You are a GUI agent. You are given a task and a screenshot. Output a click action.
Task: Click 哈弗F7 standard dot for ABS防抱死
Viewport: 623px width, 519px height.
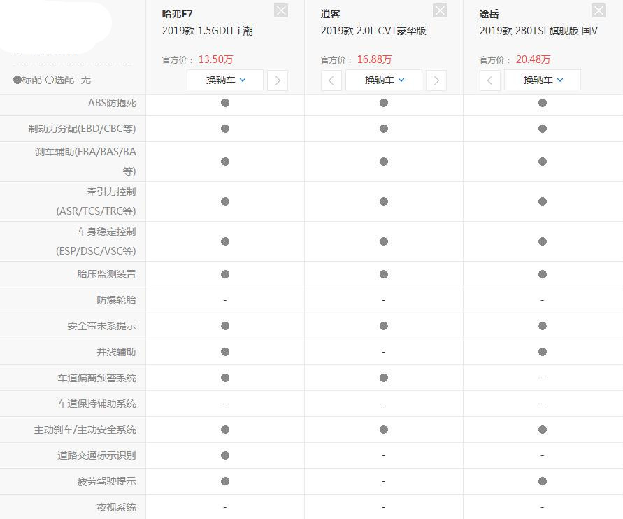pos(225,103)
